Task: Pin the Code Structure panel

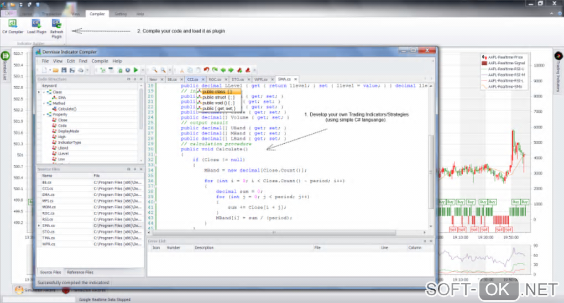Action: [135, 80]
